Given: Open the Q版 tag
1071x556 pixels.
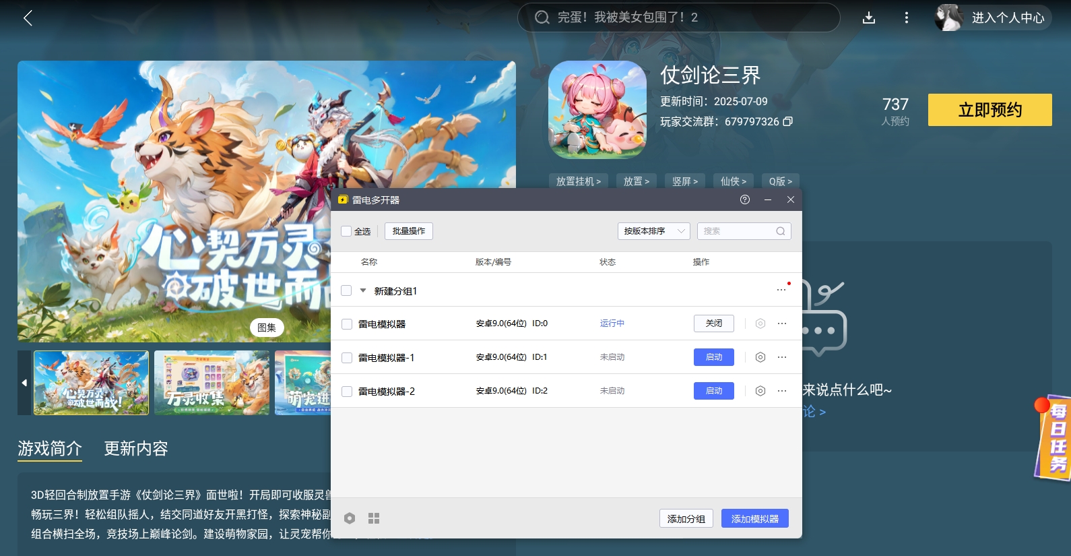Looking at the screenshot, I should [781, 181].
